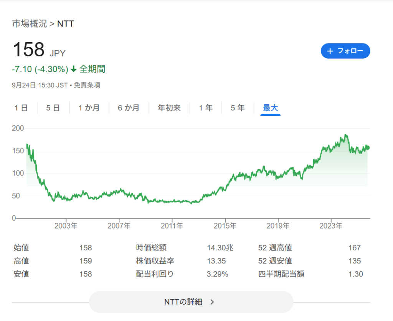Switch chart to 1か月 range
Image resolution: width=393 pixels, height=321 pixels.
[x=89, y=108]
